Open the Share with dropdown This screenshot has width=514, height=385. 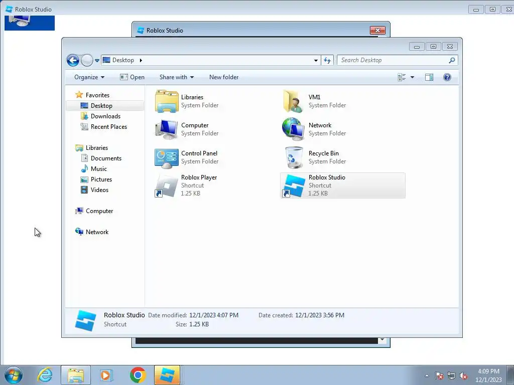point(176,77)
